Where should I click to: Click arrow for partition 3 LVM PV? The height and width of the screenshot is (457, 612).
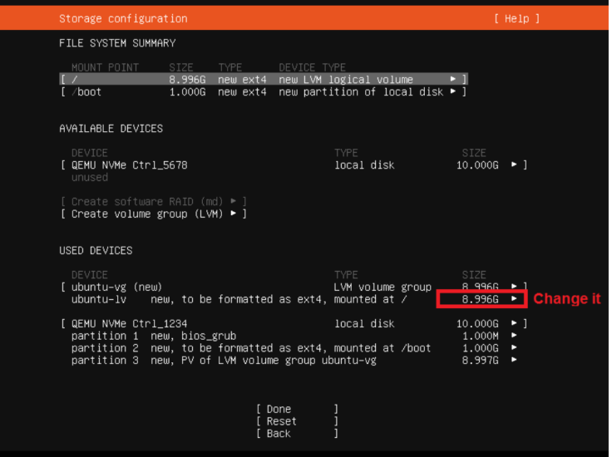coord(515,361)
